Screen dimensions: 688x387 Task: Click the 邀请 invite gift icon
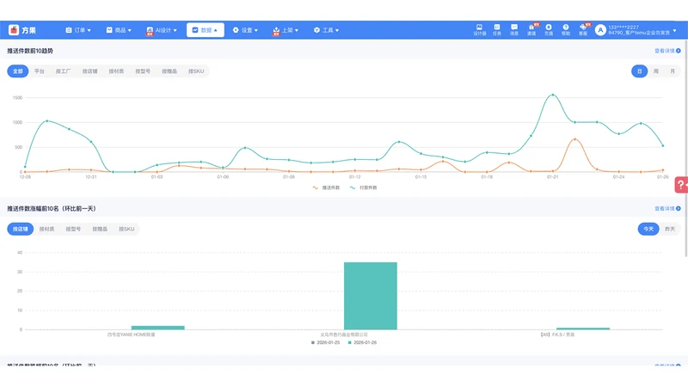pyautogui.click(x=531, y=30)
